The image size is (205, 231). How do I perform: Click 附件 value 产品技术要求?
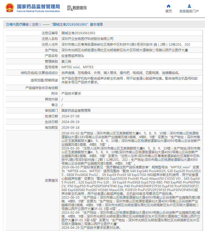click(x=71, y=94)
